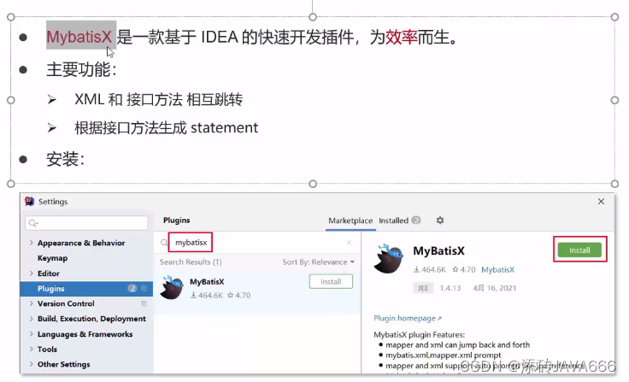Expand the Version Control node
629x382 pixels.
coord(31,303)
